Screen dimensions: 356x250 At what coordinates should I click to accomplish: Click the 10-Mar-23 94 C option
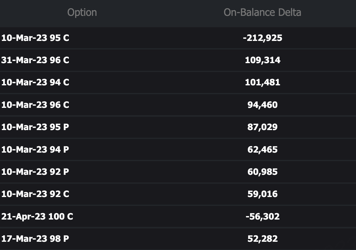click(x=35, y=82)
